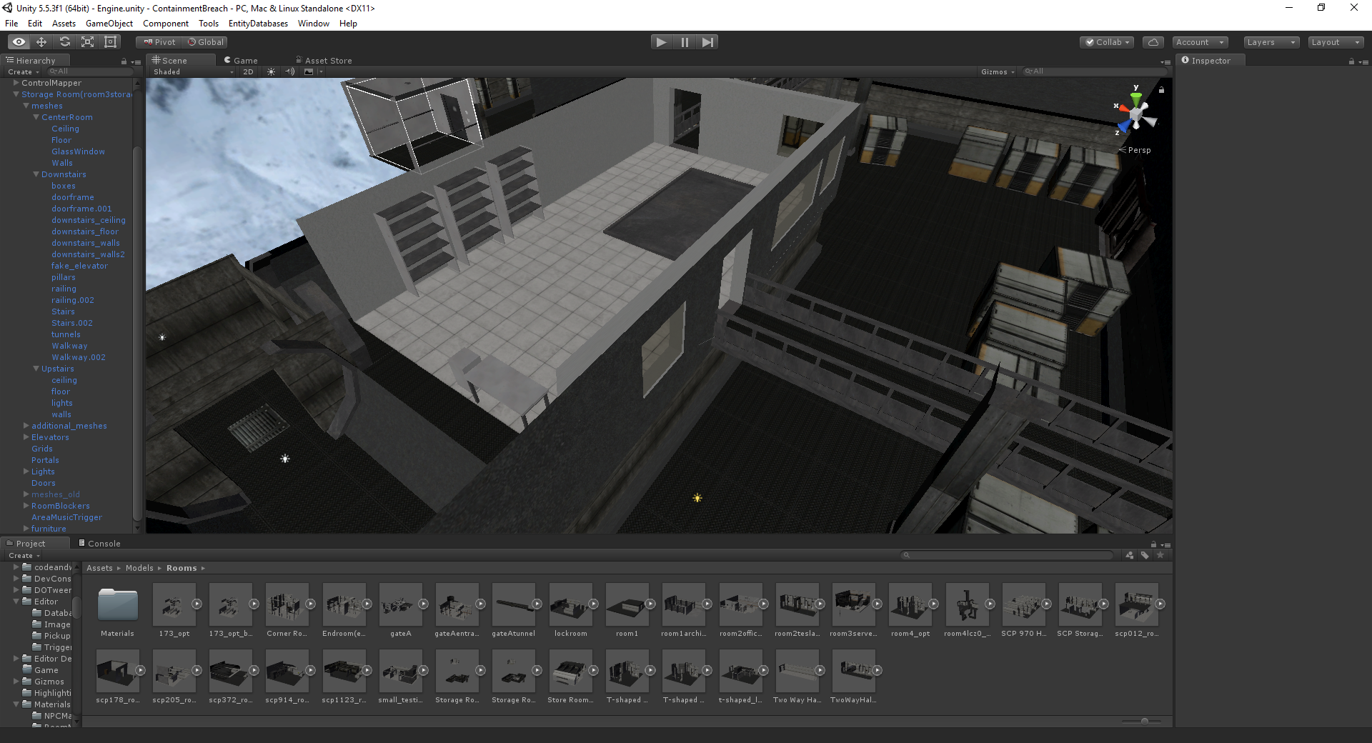Focus the Project search field
1372x743 pixels.
click(1008, 555)
